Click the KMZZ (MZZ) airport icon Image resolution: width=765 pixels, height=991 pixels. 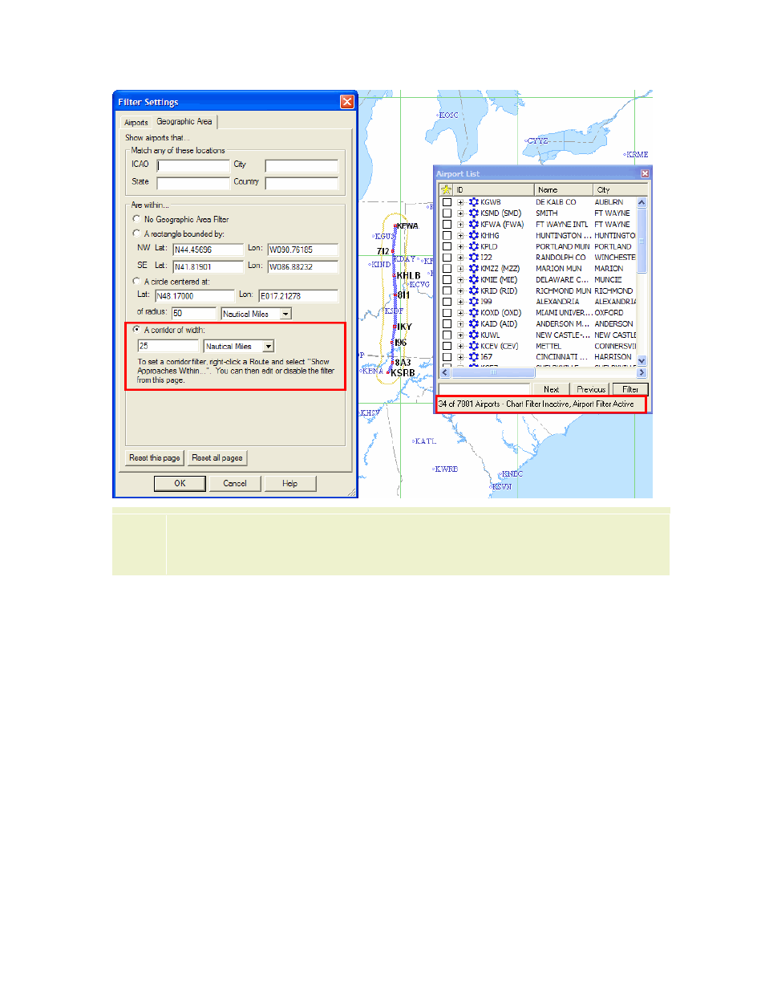474,269
